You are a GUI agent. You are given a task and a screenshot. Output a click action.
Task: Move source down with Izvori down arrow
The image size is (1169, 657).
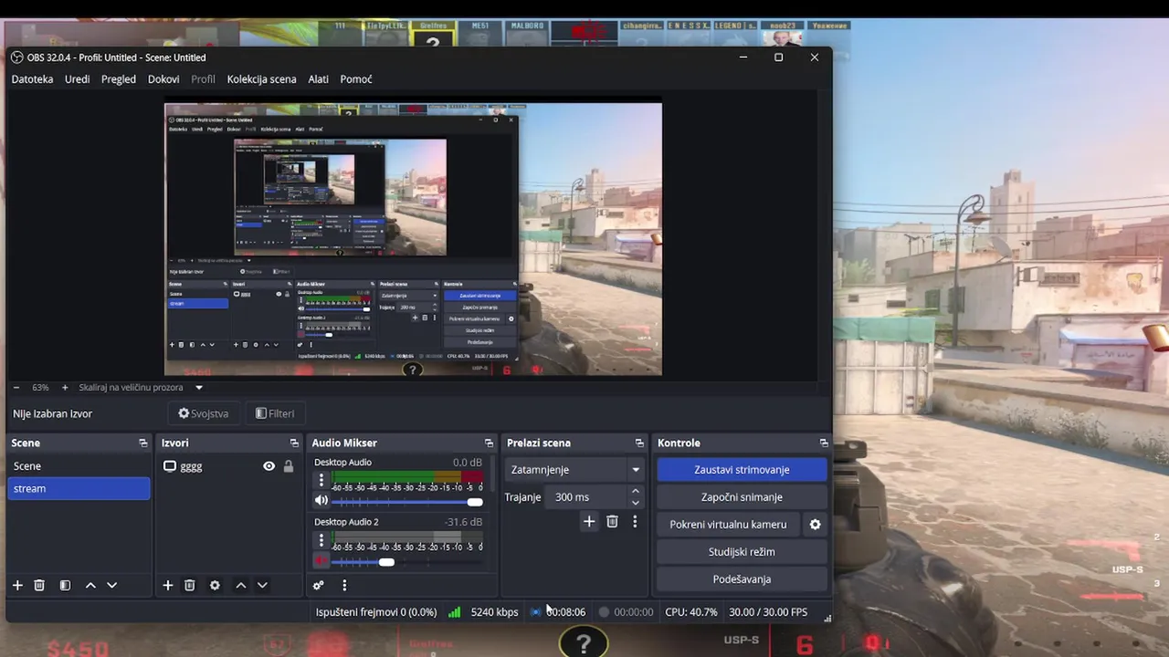(x=262, y=585)
